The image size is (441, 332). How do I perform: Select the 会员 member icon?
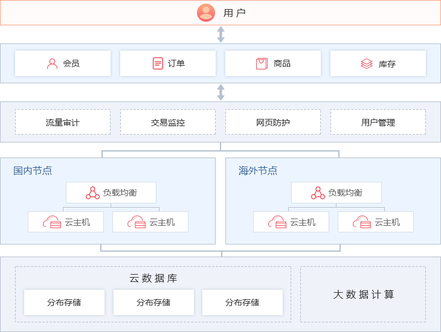(x=53, y=63)
